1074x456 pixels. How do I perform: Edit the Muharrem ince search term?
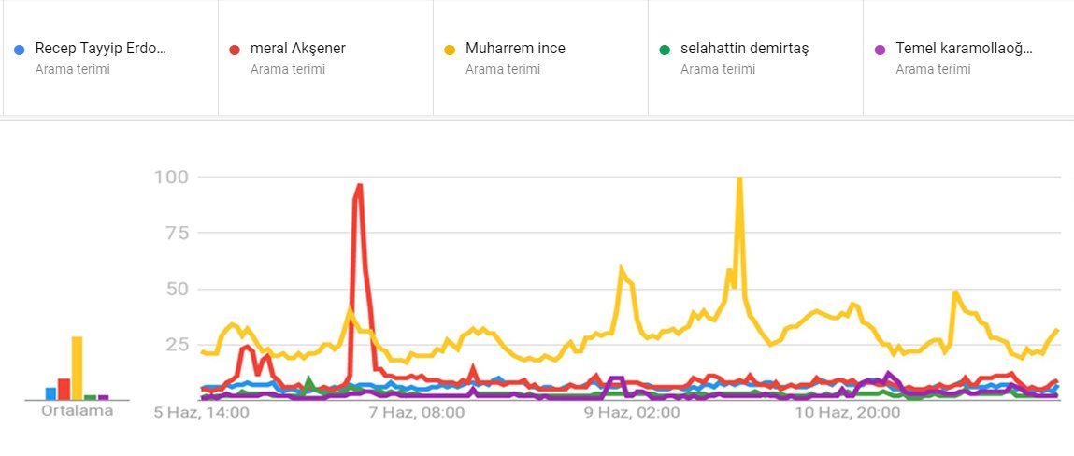(x=515, y=49)
